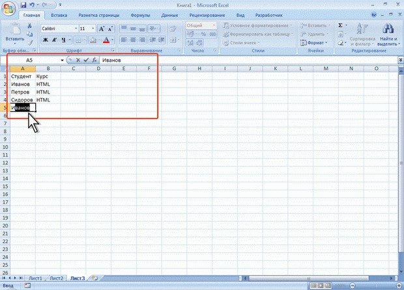Open Условное форматирование menu
This screenshot has width=404, height=290.
tap(257, 25)
